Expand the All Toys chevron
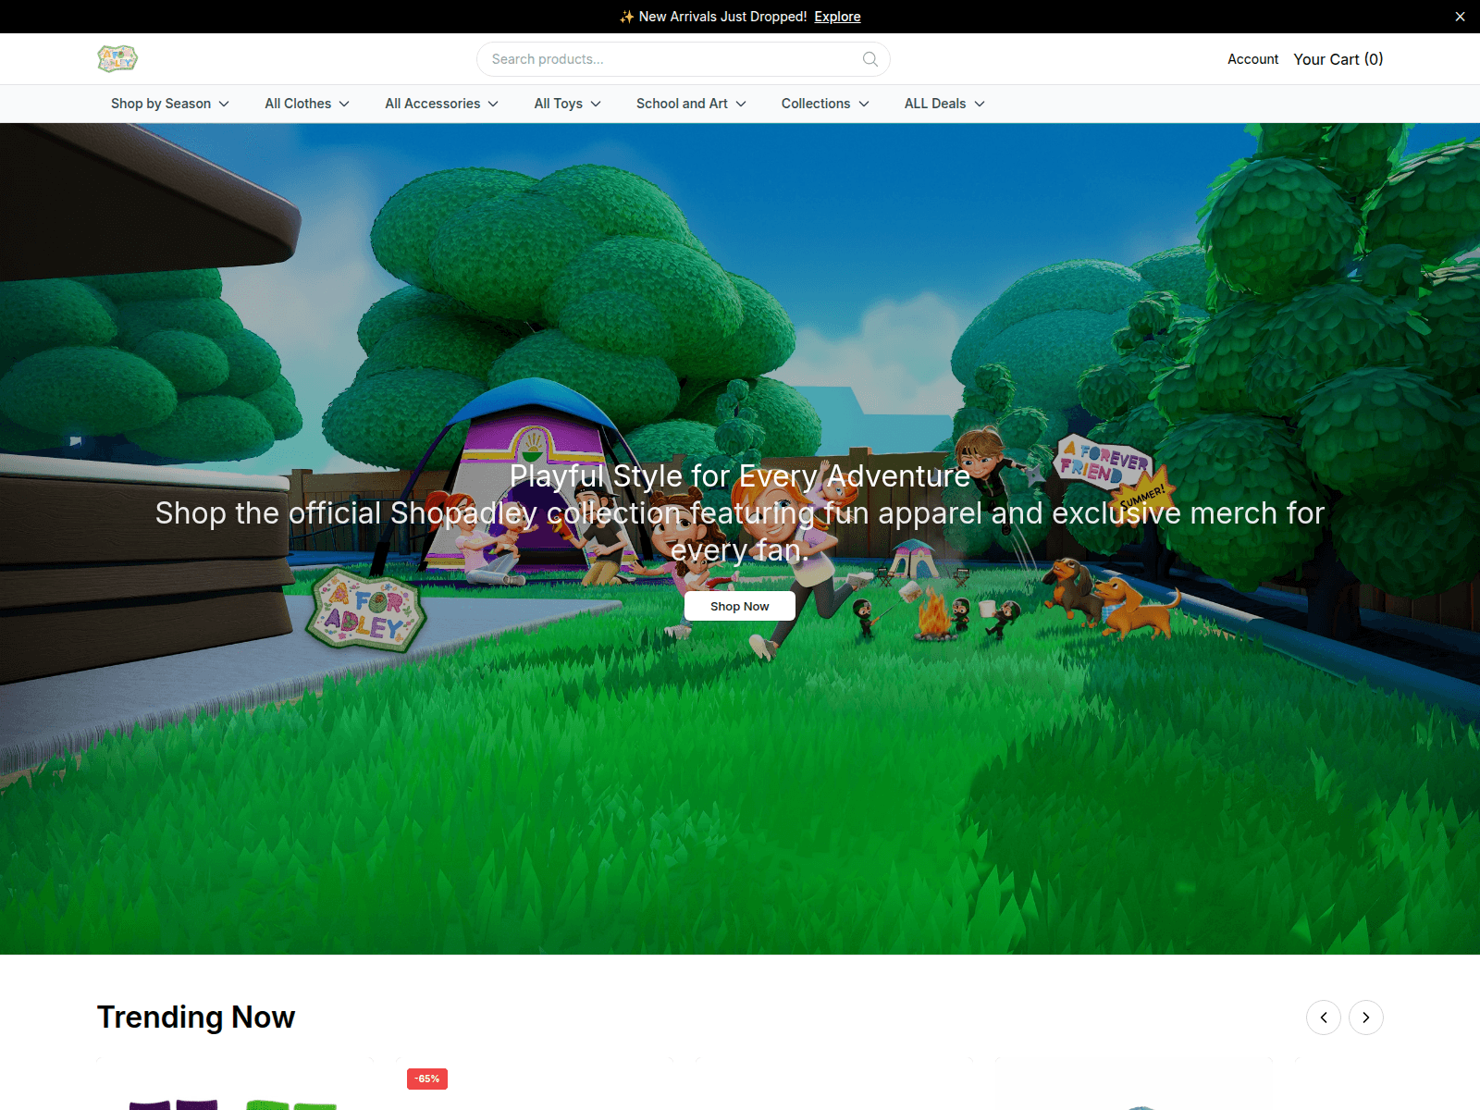The image size is (1480, 1110). click(x=596, y=104)
